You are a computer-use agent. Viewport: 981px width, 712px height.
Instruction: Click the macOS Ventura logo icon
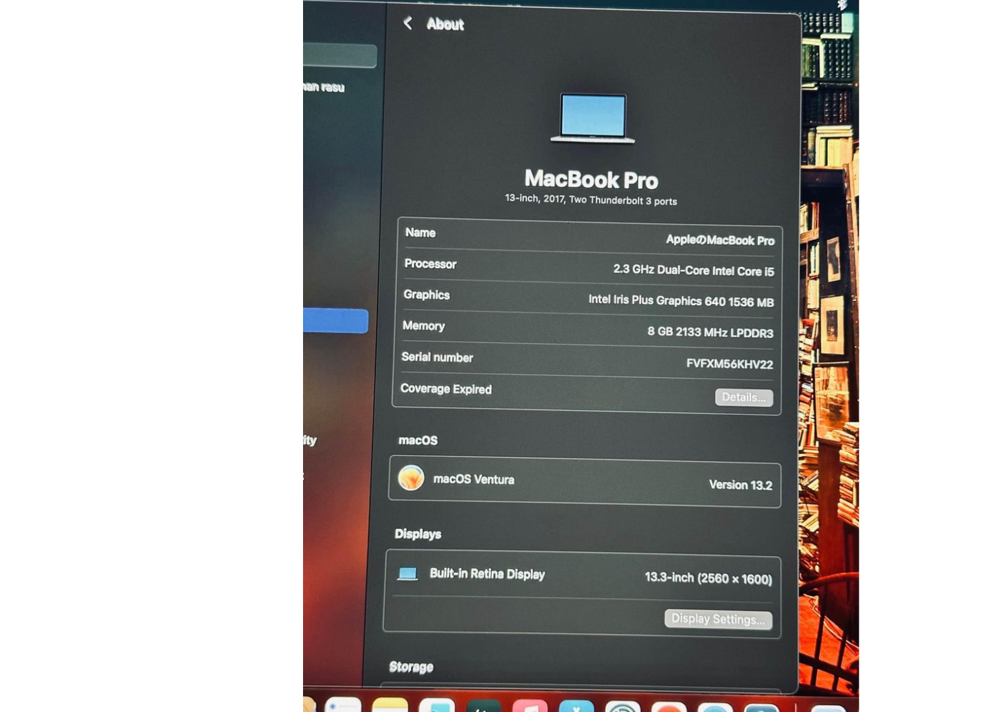point(411,478)
